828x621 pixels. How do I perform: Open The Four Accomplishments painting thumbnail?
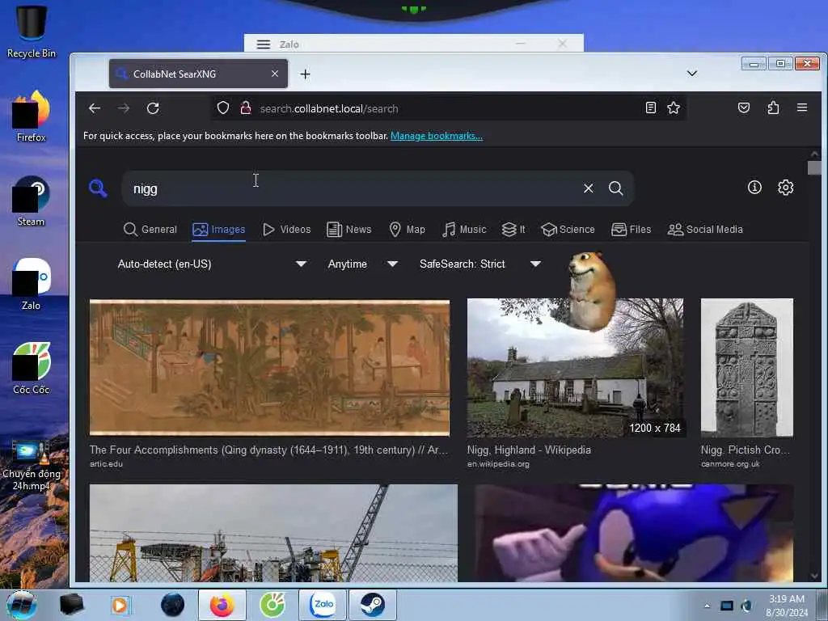click(x=269, y=368)
